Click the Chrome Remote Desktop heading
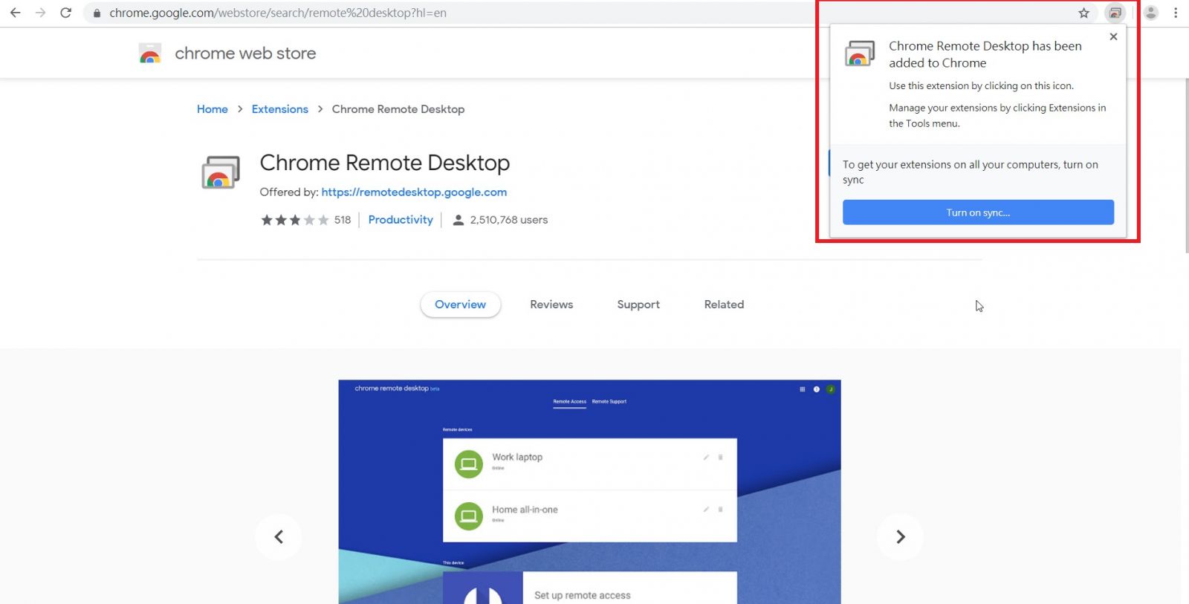Image resolution: width=1189 pixels, height=604 pixels. pyautogui.click(x=385, y=163)
